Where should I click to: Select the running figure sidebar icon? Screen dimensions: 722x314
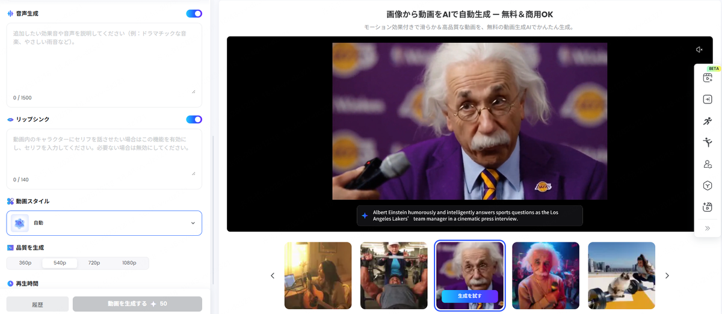pos(708,121)
